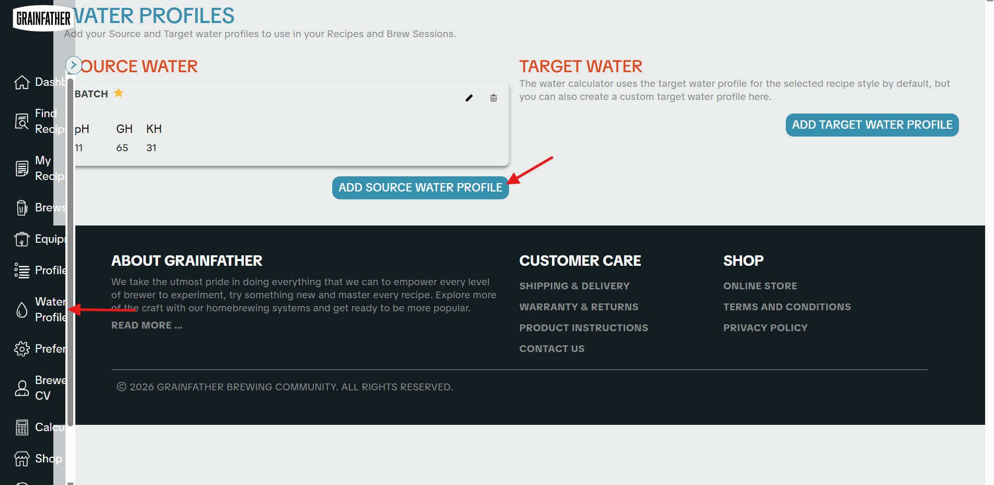Viewport: 994px width, 485px height.
Task: Click the TARGET WATER heading
Action: 580,66
